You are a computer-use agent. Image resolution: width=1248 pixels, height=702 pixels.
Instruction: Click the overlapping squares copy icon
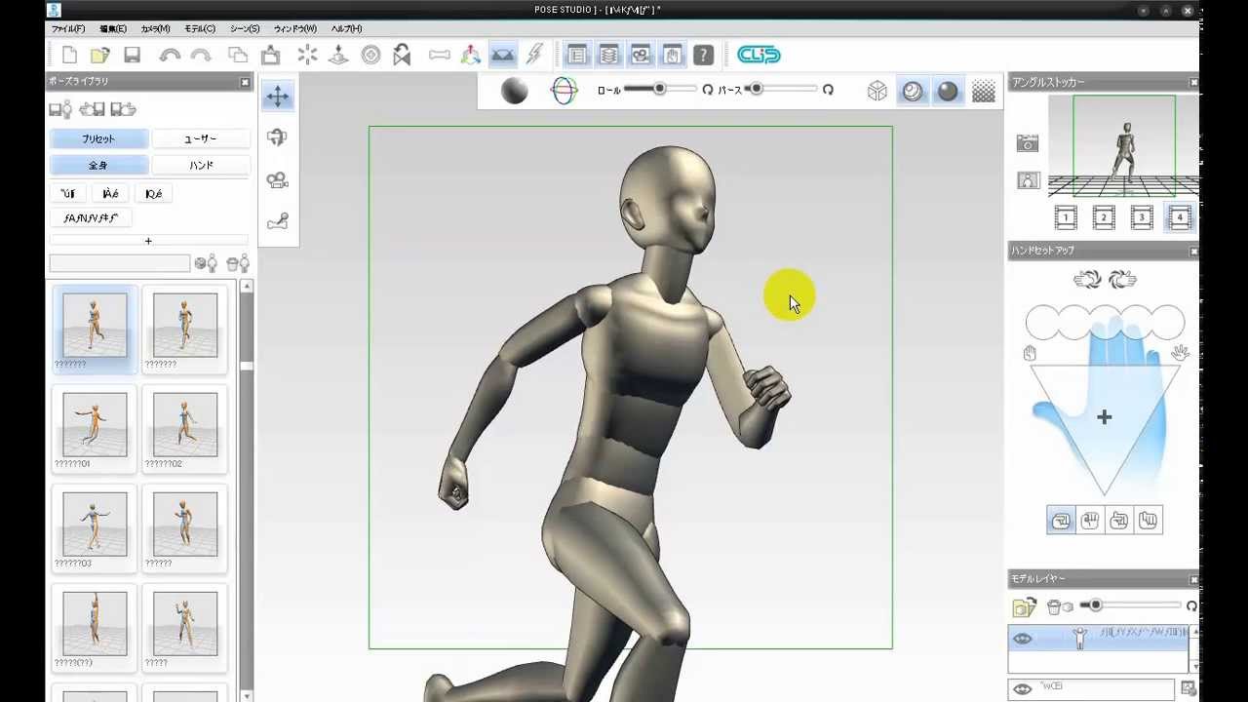coord(238,56)
